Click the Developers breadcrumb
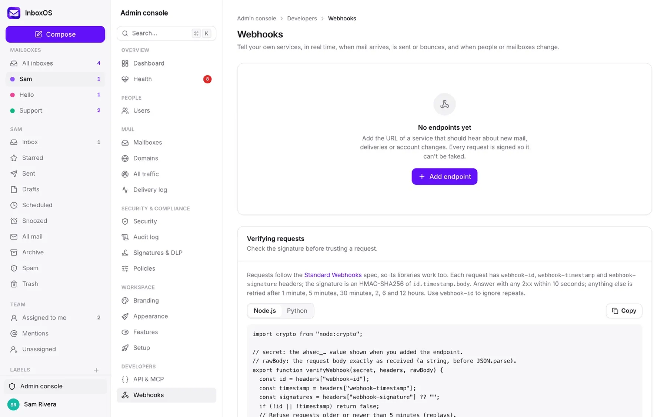The image size is (667, 417). click(x=302, y=19)
